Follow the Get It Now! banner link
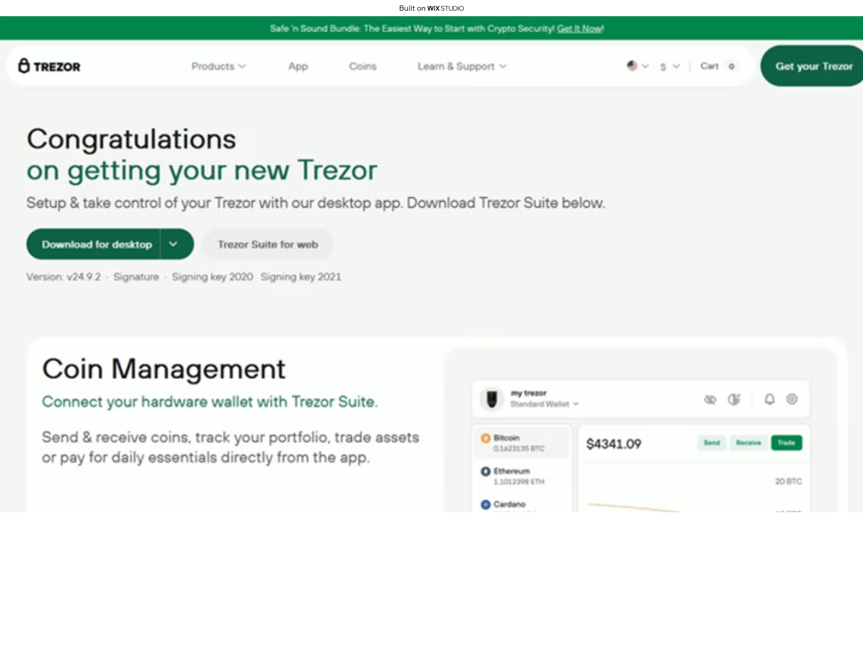The image size is (863, 647). (x=580, y=29)
